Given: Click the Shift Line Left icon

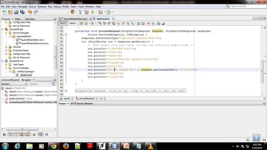Looking at the screenshot, I should 138,23.
